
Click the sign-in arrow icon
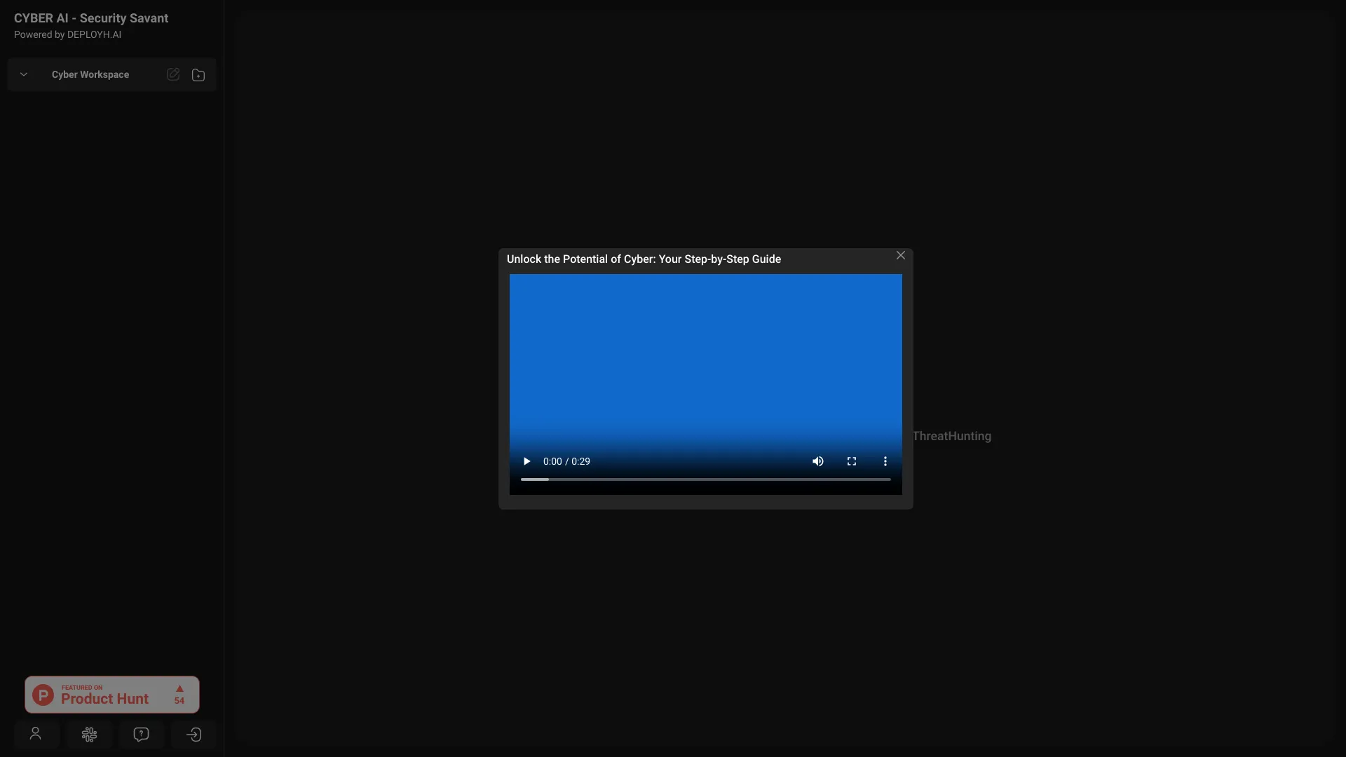[x=193, y=734]
